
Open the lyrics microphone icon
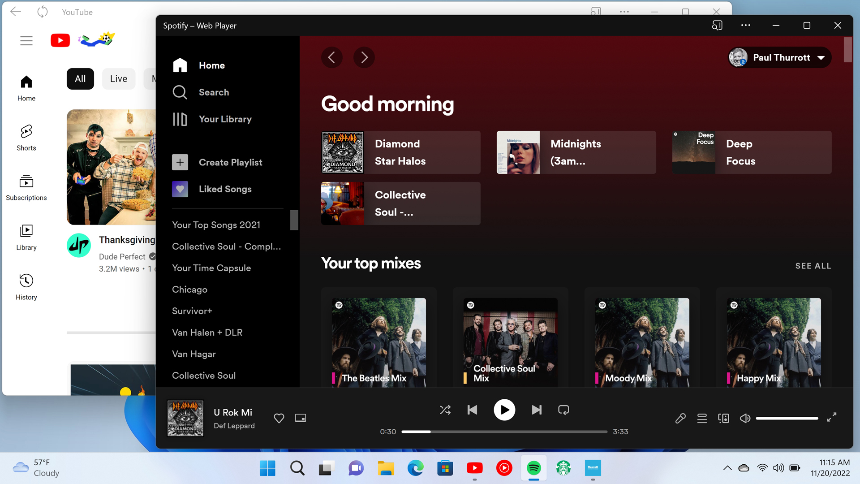pyautogui.click(x=680, y=418)
